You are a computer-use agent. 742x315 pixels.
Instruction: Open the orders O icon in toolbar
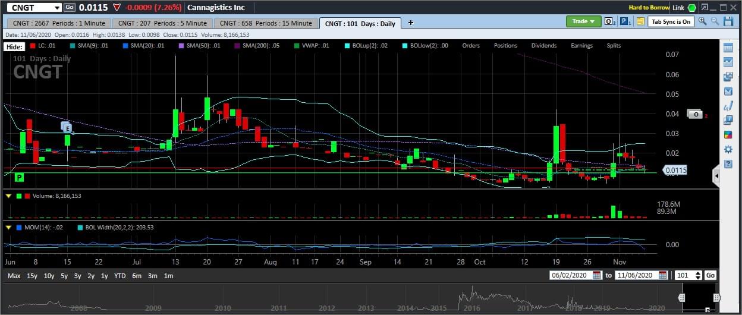[x=610, y=21]
